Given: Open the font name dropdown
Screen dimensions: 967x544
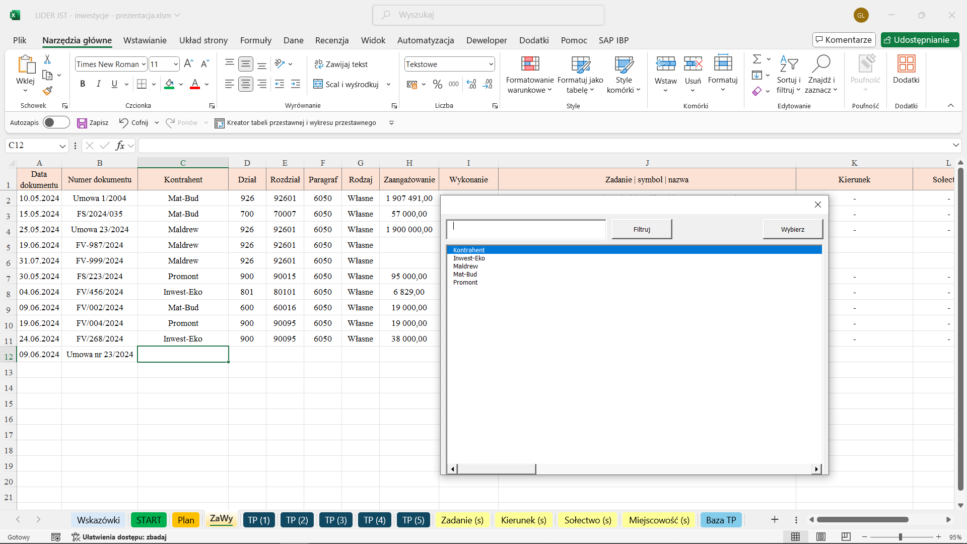Looking at the screenshot, I should point(144,64).
